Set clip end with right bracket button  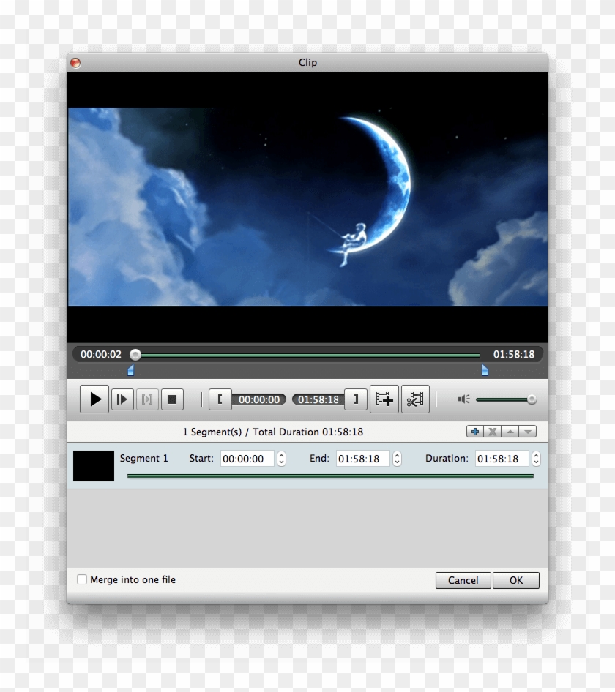click(356, 399)
